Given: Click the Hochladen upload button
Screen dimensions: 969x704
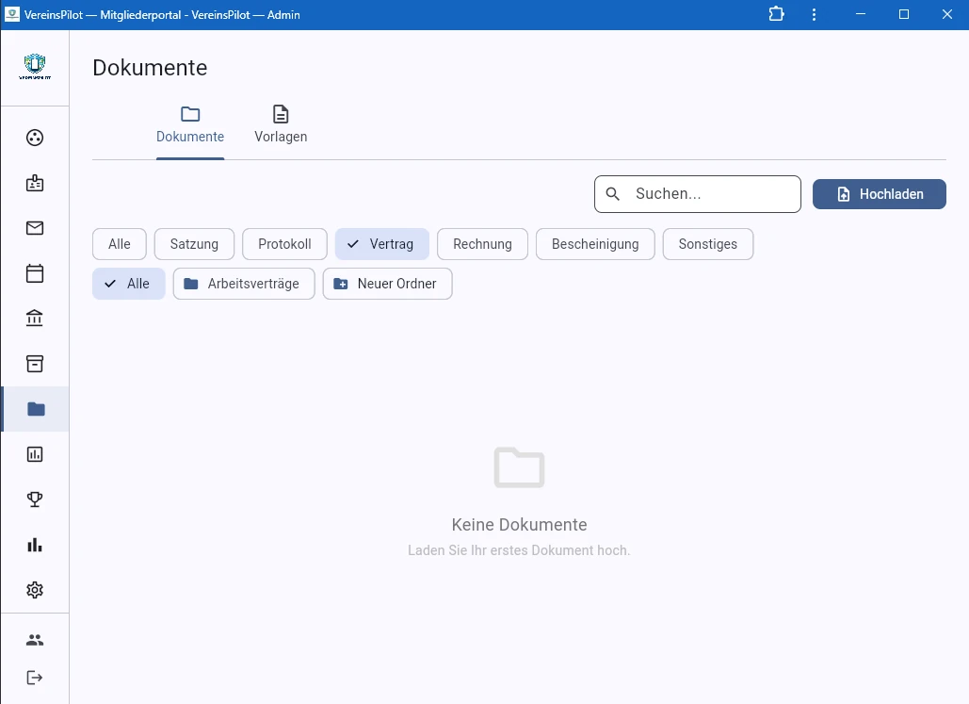Looking at the screenshot, I should [879, 194].
